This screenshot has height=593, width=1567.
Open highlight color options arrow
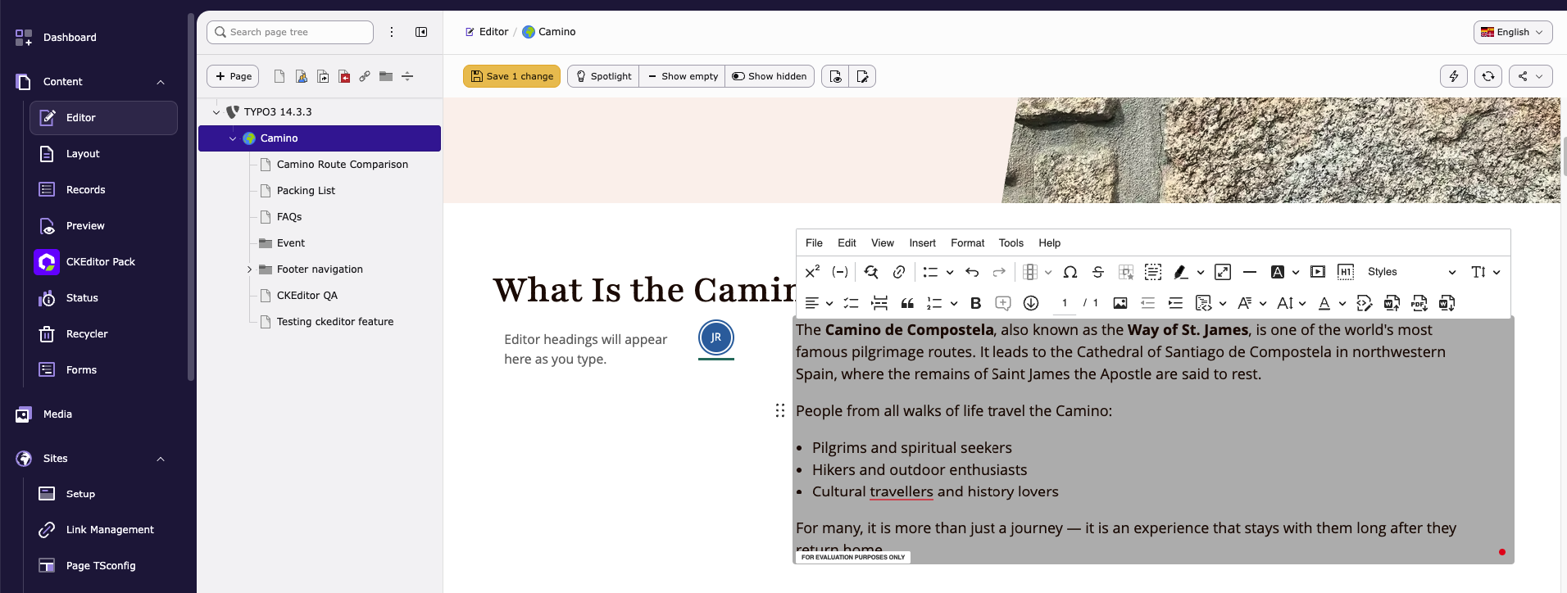point(1201,272)
